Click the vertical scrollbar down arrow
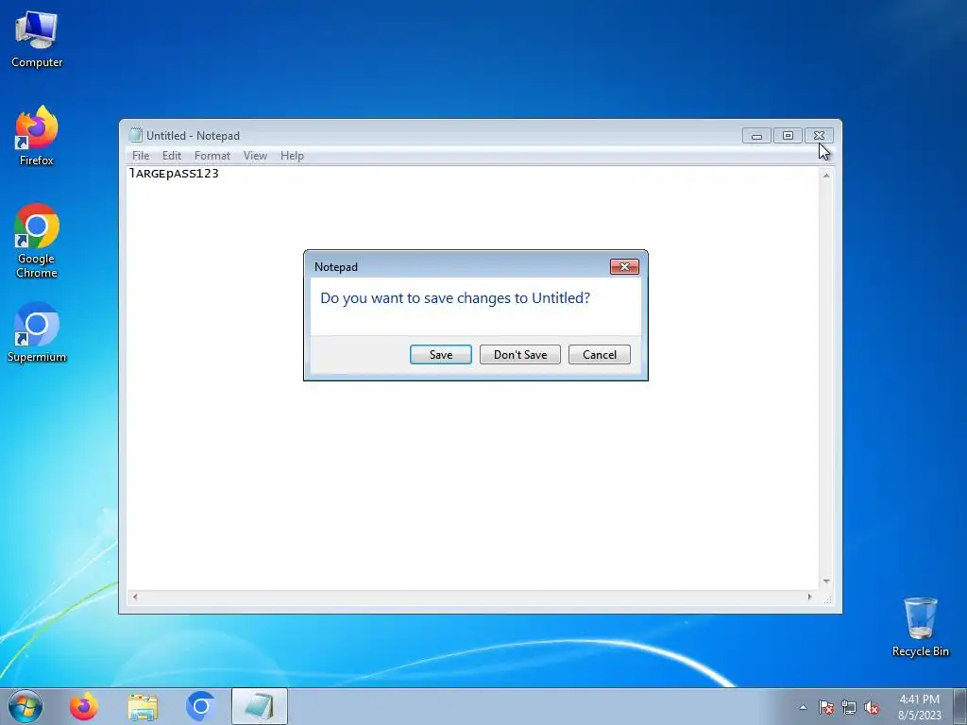The height and width of the screenshot is (725, 967). [x=826, y=582]
